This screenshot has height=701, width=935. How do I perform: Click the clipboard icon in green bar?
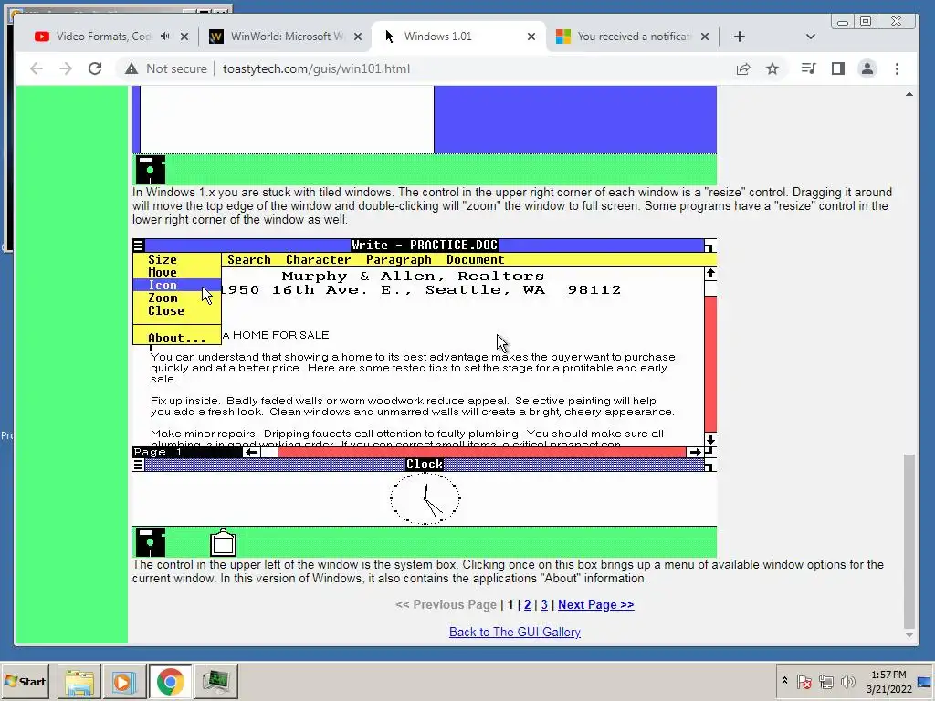(x=224, y=542)
